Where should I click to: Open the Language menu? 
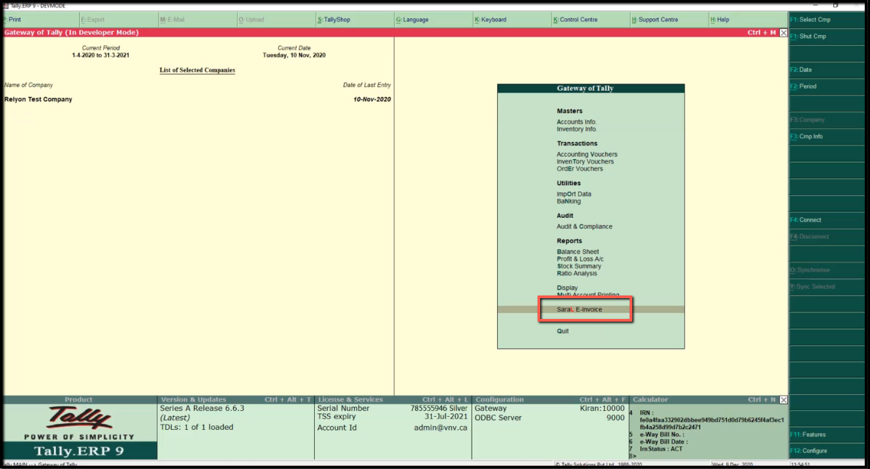coord(434,20)
